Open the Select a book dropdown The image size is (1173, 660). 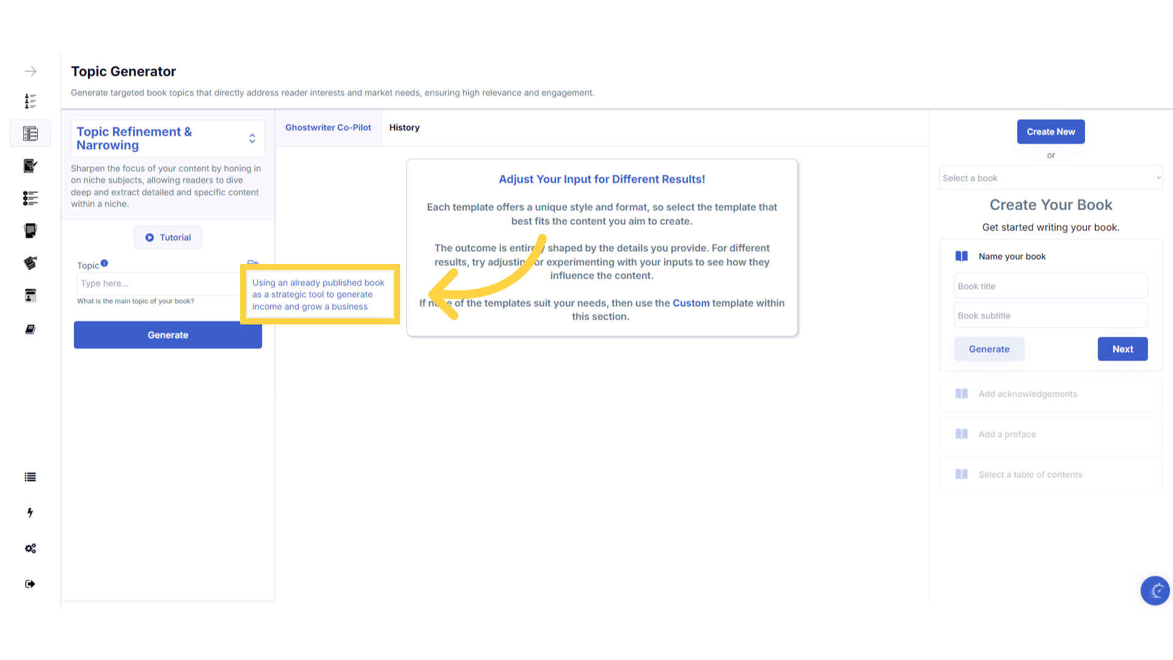1051,178
